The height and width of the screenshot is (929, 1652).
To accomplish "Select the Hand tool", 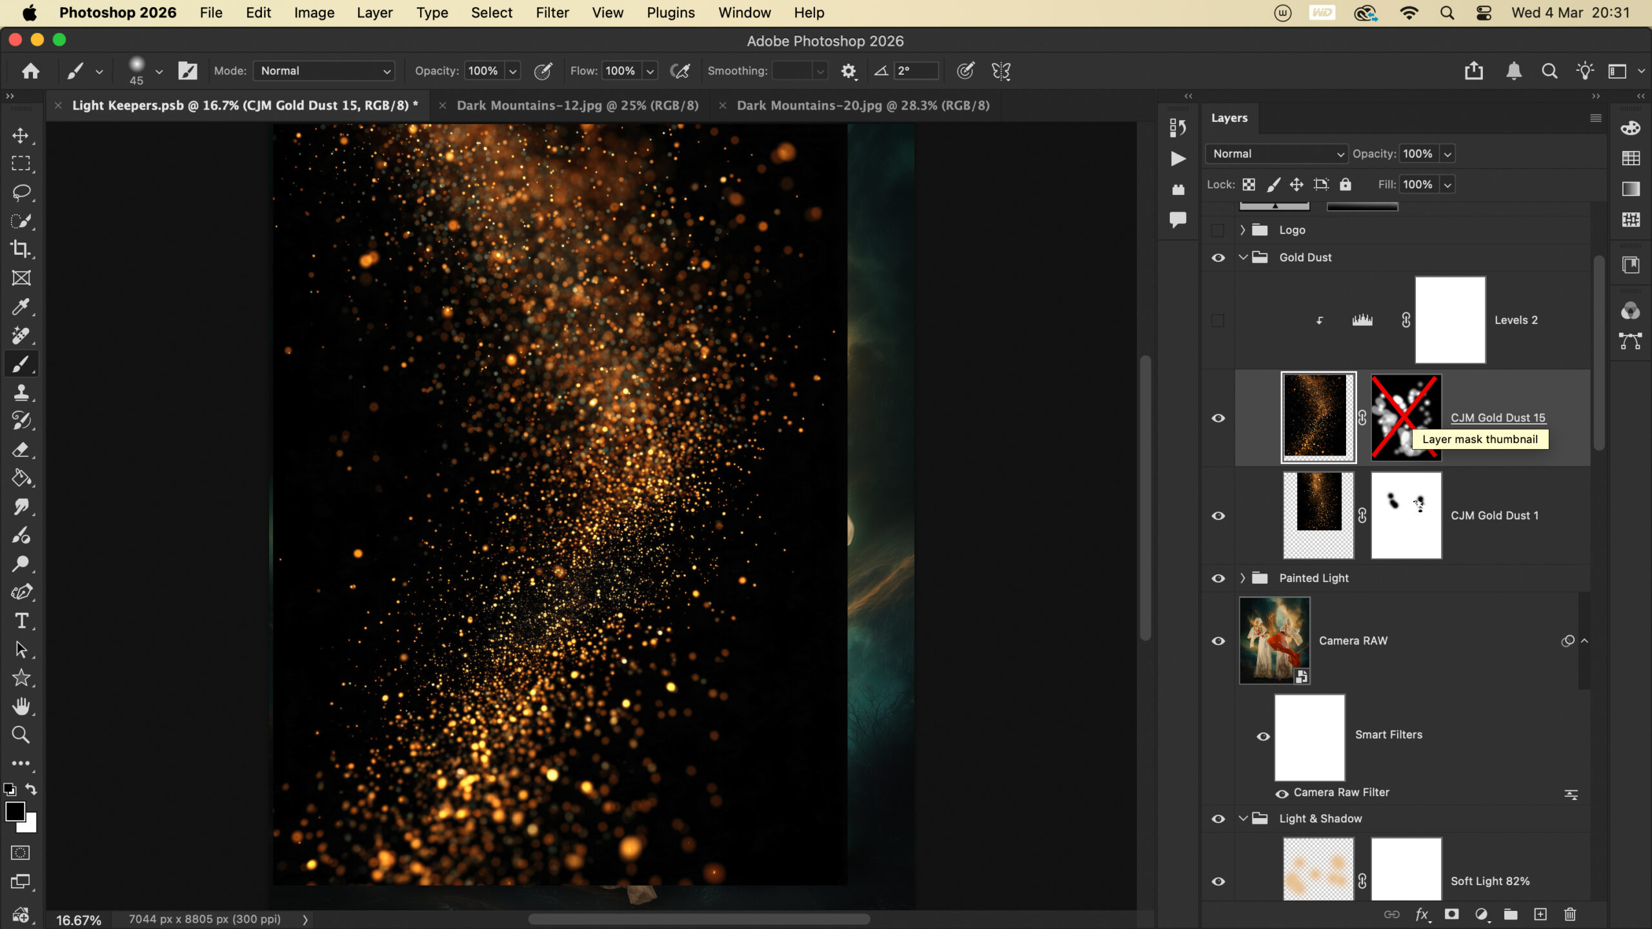I will point(21,706).
